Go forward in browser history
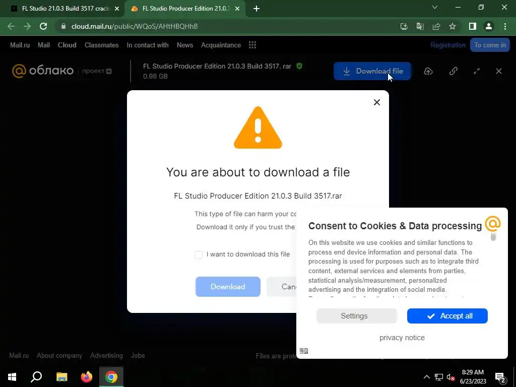 [27, 26]
